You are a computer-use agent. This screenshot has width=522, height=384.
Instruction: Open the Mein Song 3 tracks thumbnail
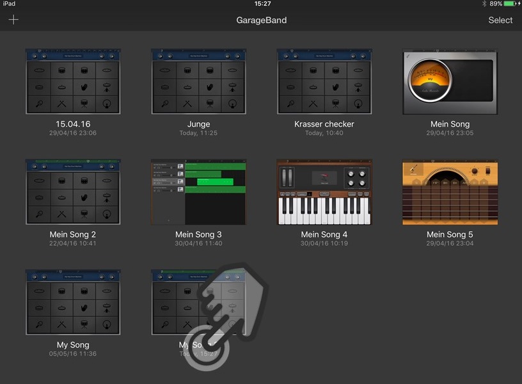(x=198, y=192)
